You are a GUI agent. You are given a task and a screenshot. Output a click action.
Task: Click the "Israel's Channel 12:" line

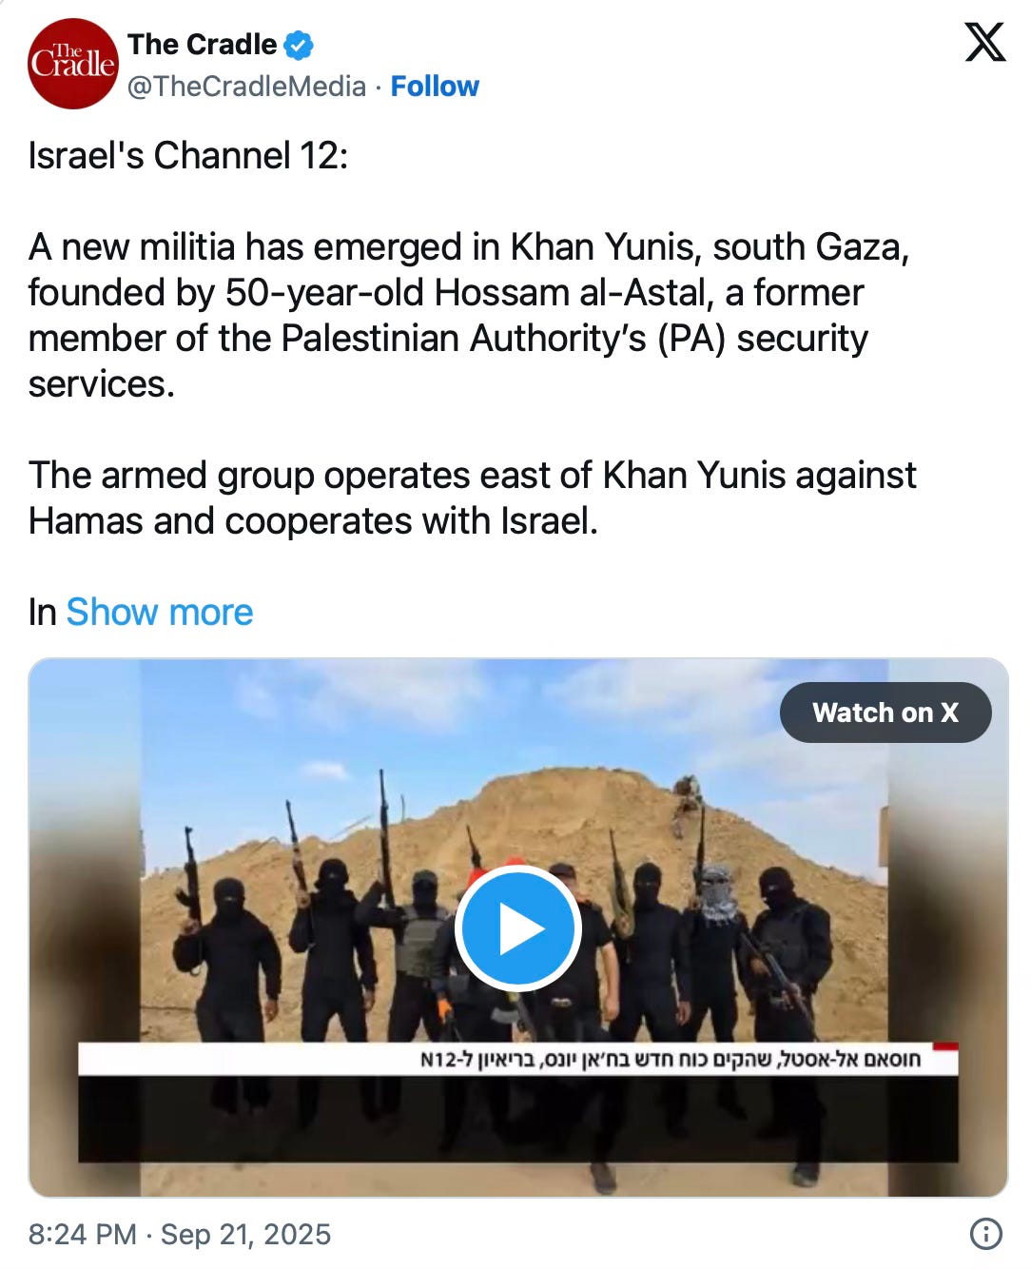click(188, 155)
